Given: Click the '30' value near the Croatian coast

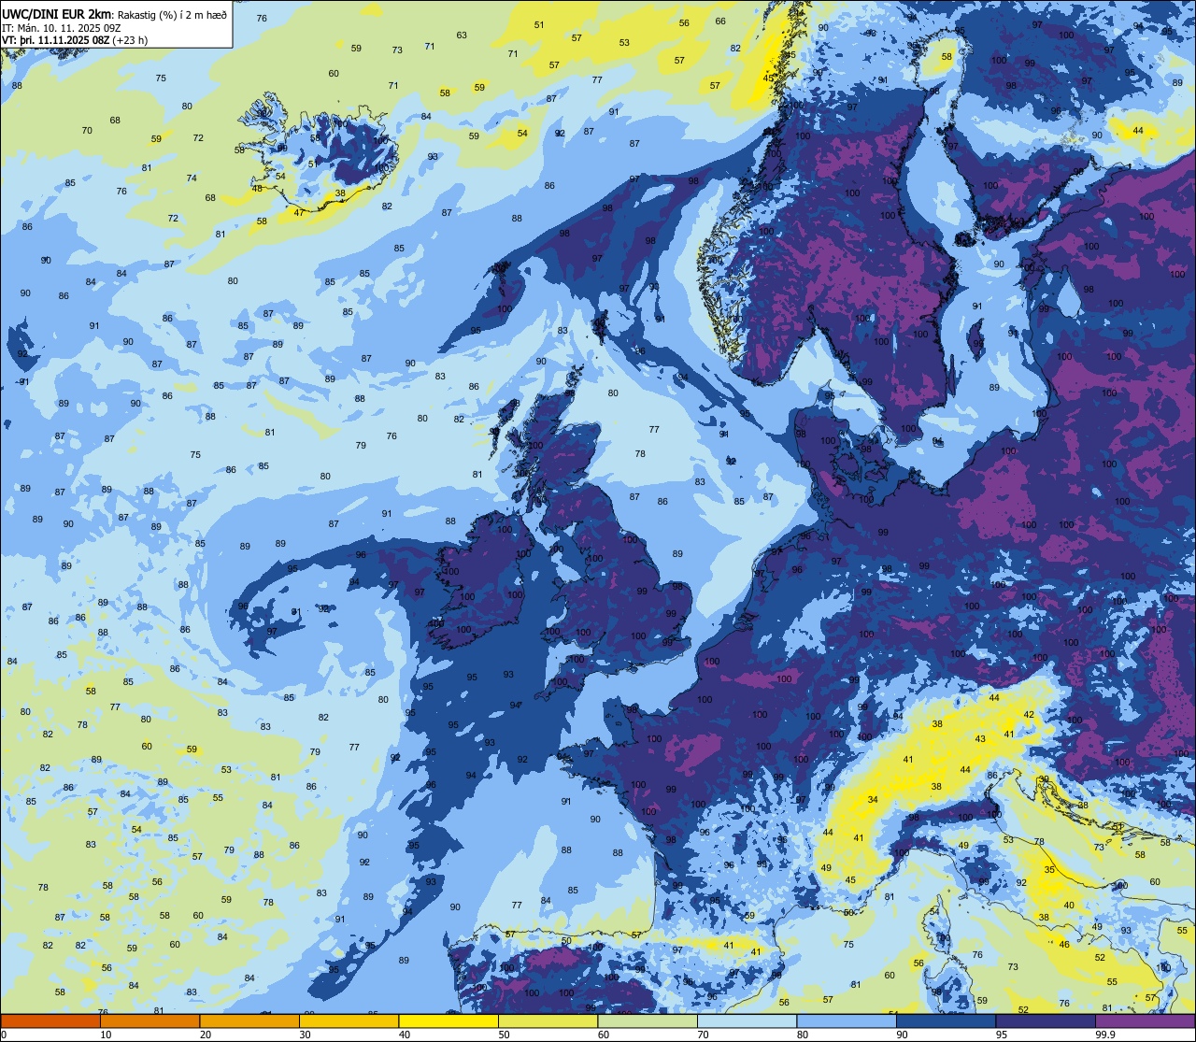Looking at the screenshot, I should [1044, 779].
